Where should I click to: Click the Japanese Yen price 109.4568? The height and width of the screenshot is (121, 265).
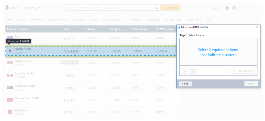[71, 51]
